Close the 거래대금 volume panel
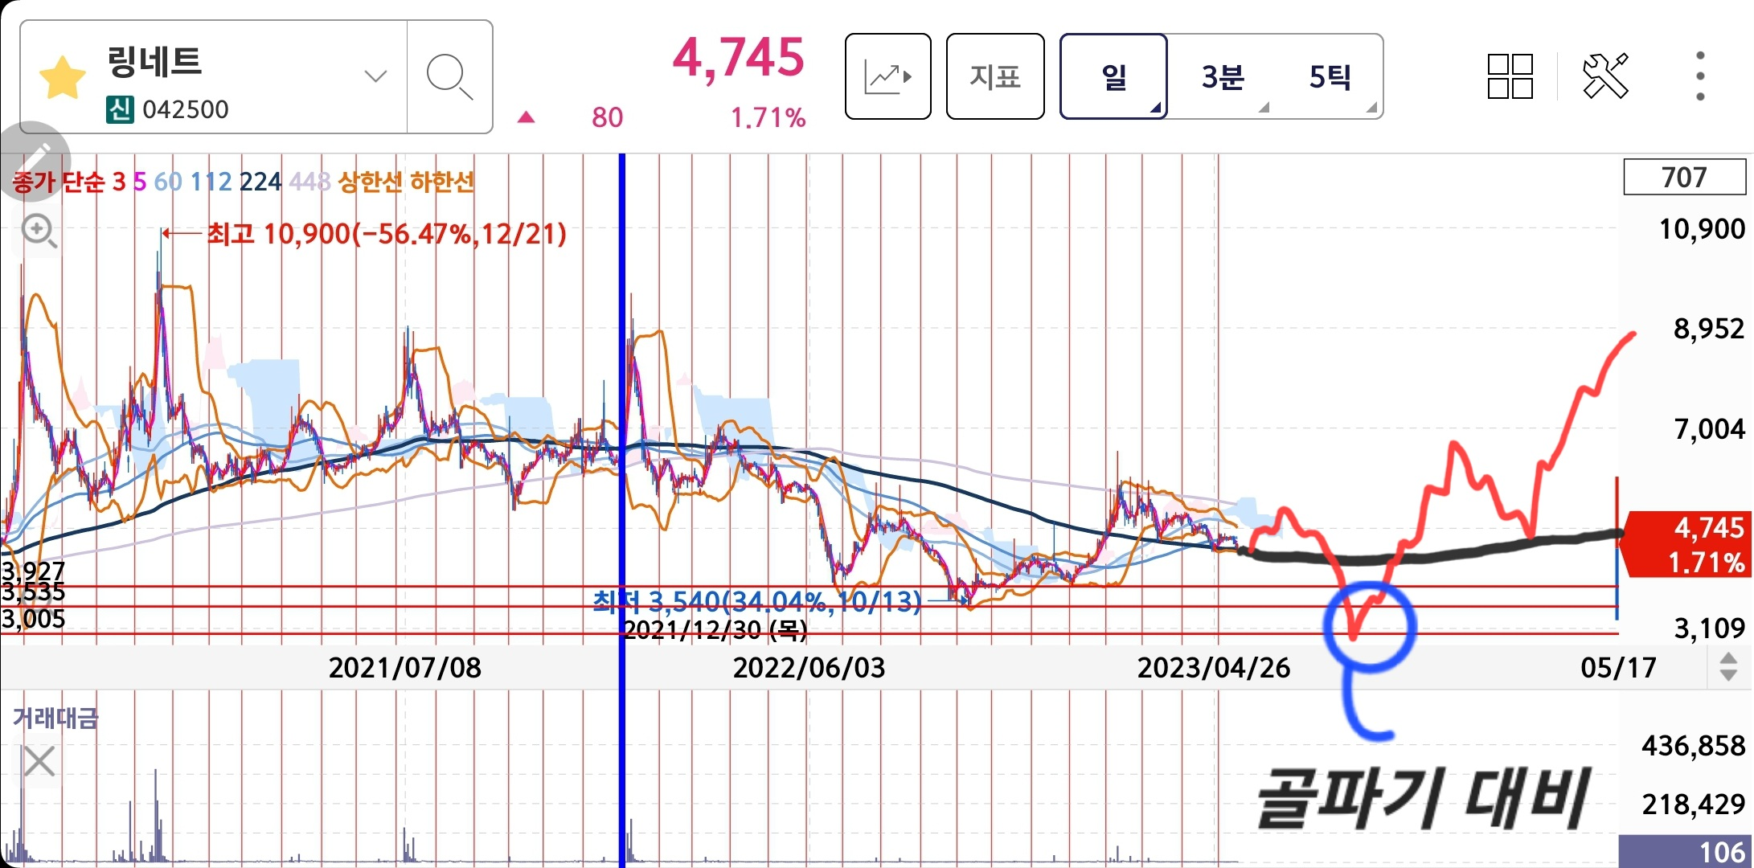 click(38, 761)
